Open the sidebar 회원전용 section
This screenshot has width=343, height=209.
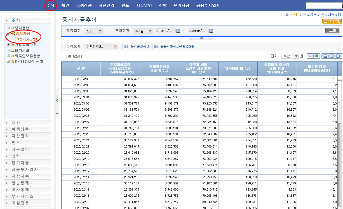pyautogui.click(x=27, y=203)
